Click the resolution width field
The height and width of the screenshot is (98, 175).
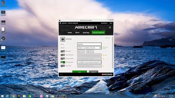(x=81, y=51)
